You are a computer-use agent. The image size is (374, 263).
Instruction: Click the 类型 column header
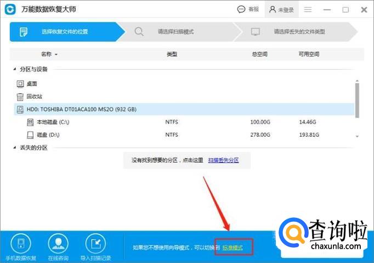[172, 54]
